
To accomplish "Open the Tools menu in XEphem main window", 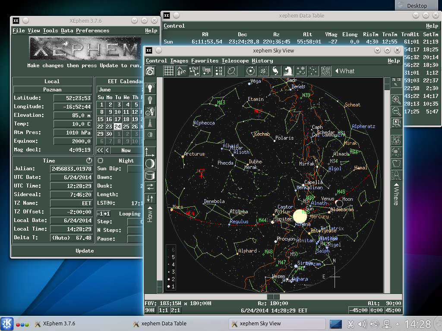I will 51,31.
